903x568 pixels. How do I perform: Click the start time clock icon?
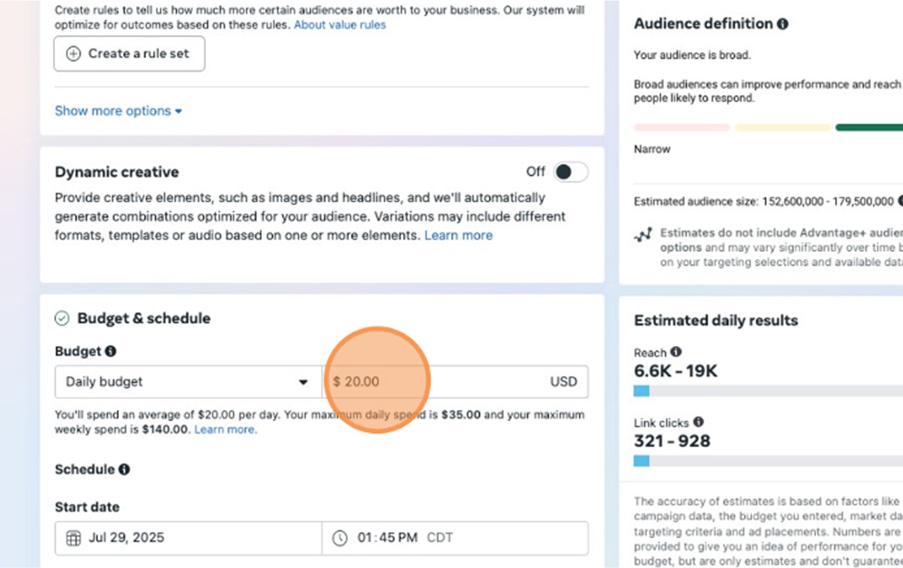click(340, 538)
